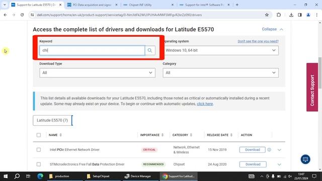Go forward in browser history

14,15
